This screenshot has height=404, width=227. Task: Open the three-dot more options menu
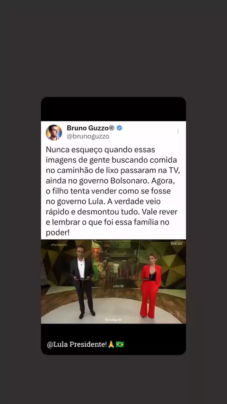[x=178, y=131]
